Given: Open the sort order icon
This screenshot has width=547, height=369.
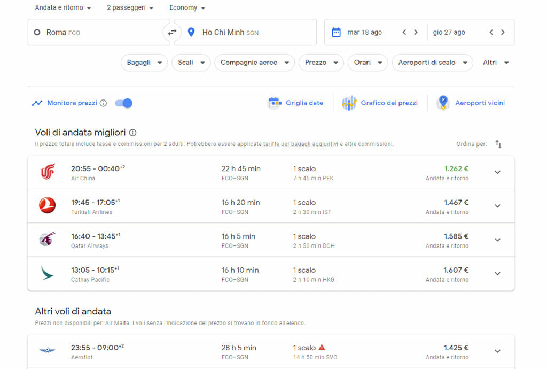Looking at the screenshot, I should [498, 144].
